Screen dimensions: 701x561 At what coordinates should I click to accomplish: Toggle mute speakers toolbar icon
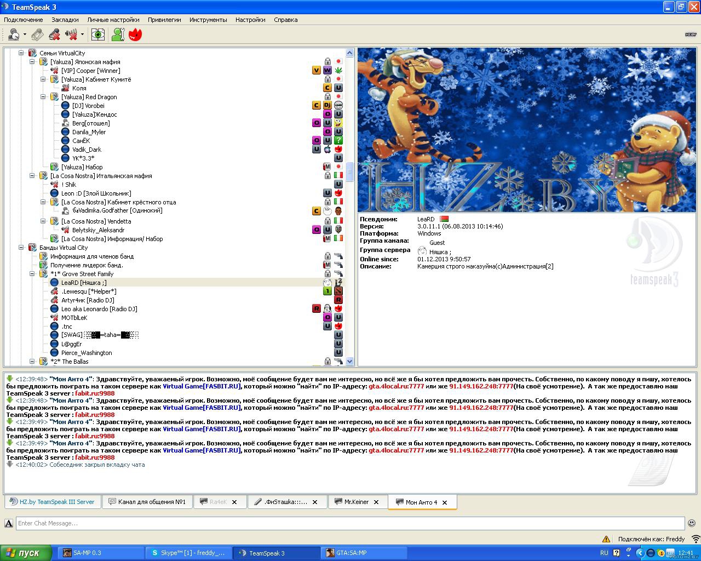click(71, 35)
